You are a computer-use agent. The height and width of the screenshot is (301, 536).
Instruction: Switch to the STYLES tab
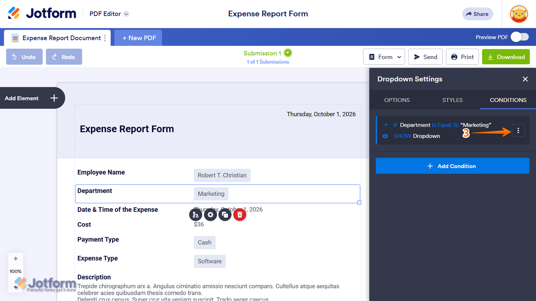(x=452, y=100)
